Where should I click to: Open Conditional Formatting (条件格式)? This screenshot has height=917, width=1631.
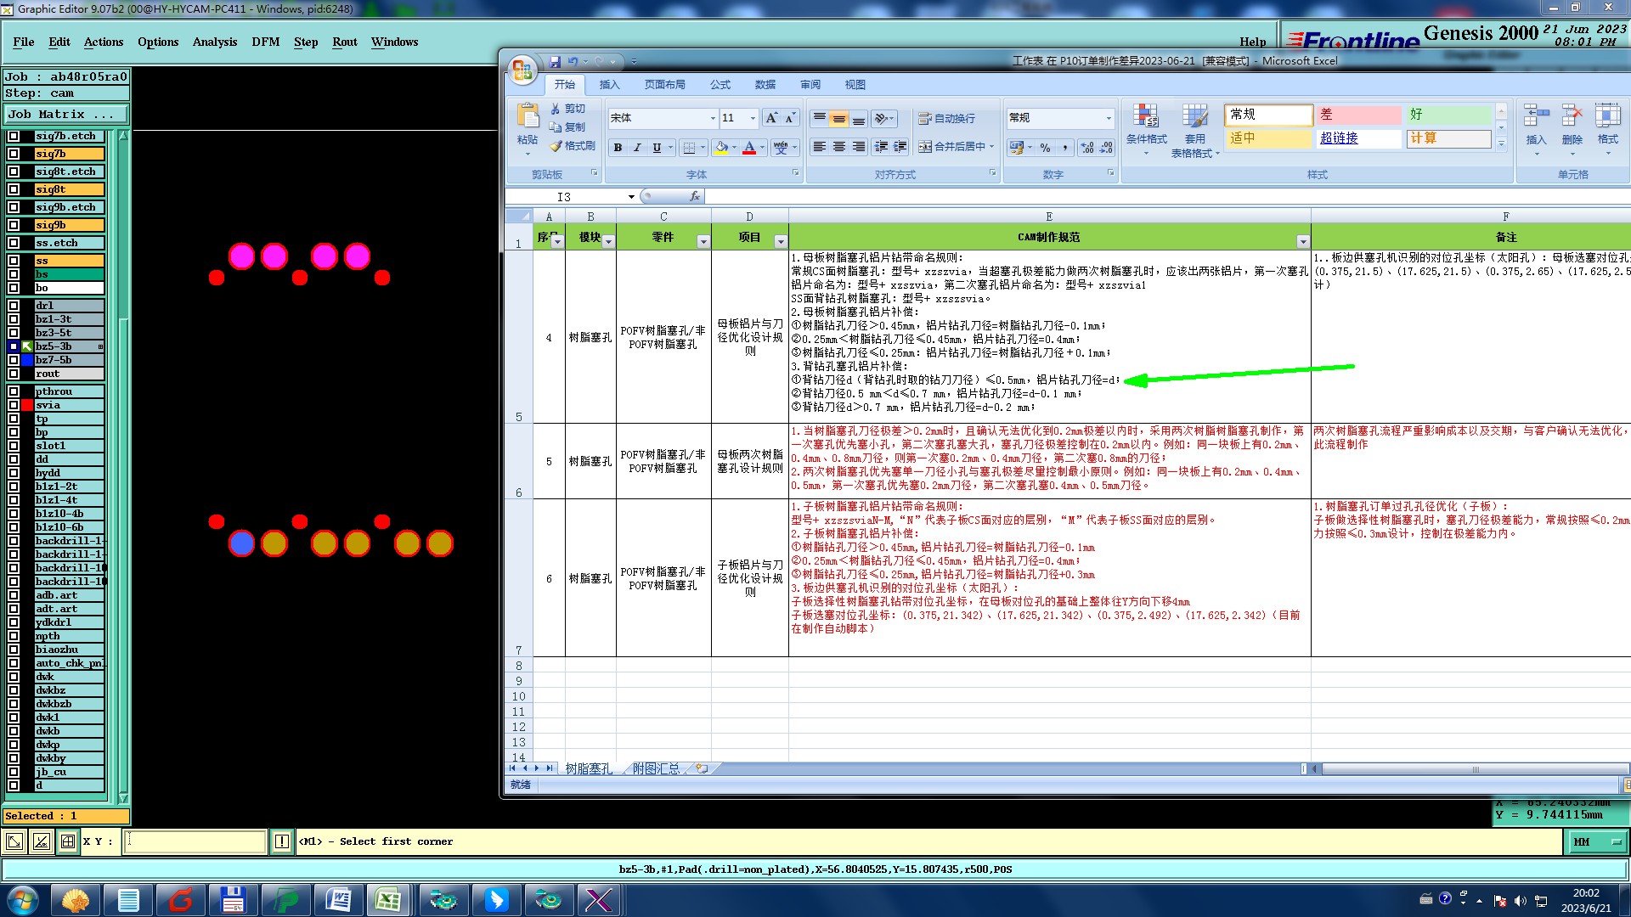(x=1146, y=129)
